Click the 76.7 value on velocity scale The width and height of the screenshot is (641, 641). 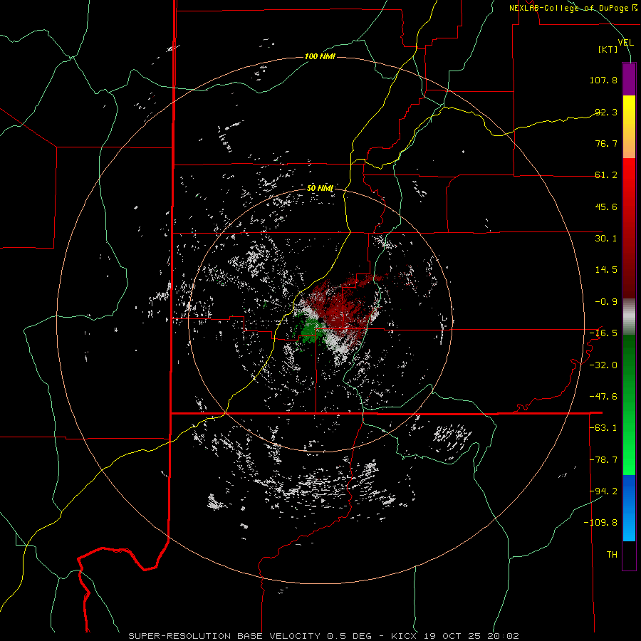606,143
